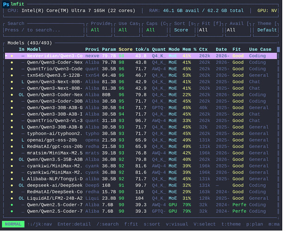Click the Use Case column header
Image resolution: width=290 pixels, height=231 pixels.
tap(260, 50)
